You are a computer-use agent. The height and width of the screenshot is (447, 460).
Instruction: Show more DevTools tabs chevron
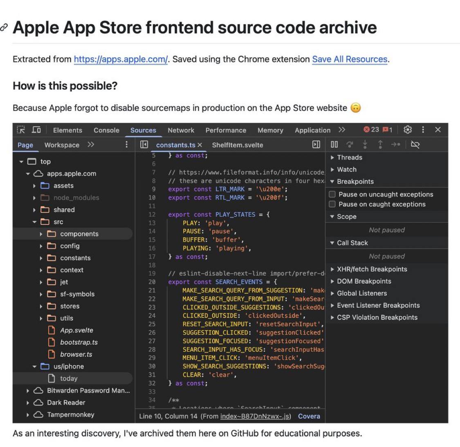coord(342,130)
